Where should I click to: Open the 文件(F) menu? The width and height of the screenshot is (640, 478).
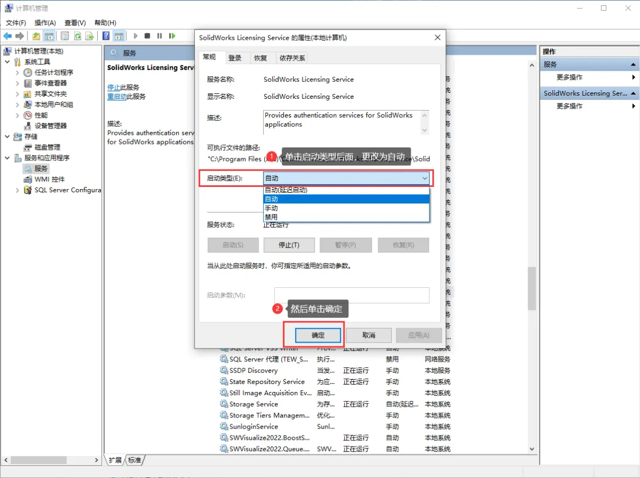tap(16, 23)
